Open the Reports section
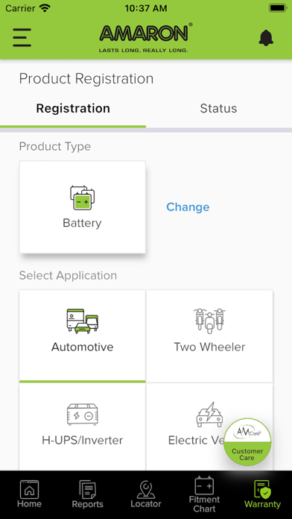The width and height of the screenshot is (292, 519). pyautogui.click(x=88, y=494)
